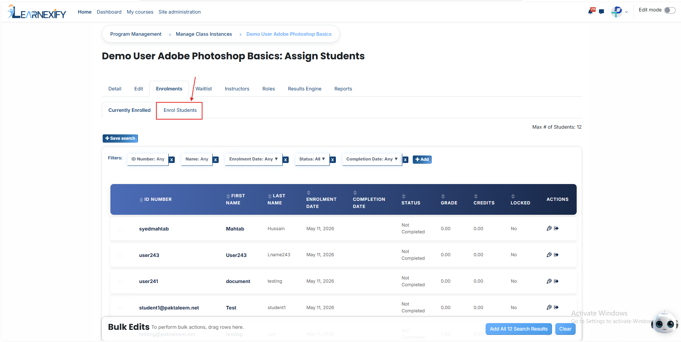Switch to the Results Engine tab
This screenshot has width=681, height=342.
coord(304,89)
